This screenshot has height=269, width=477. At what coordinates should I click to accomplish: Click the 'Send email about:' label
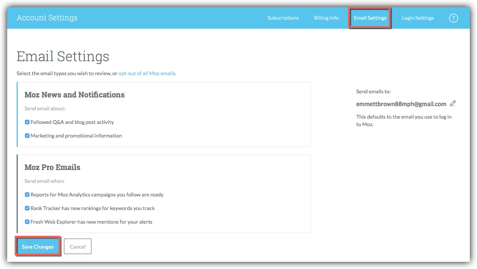point(45,108)
